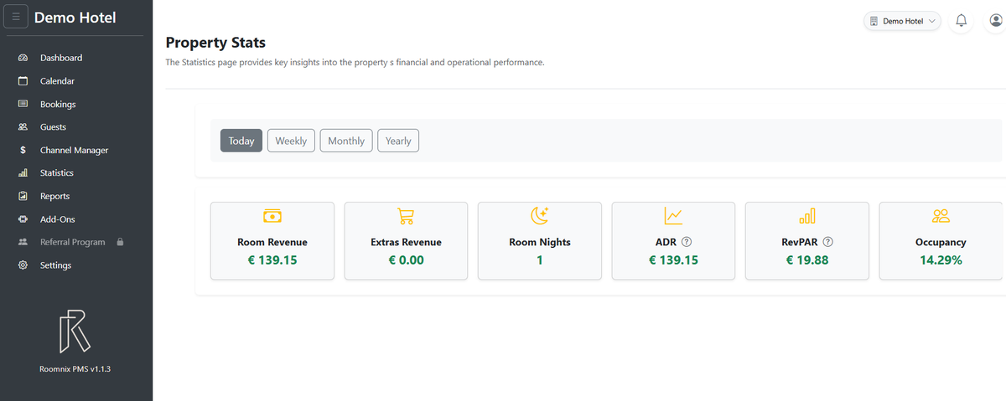This screenshot has height=401, width=1006.
Task: Click the Room Revenue label
Action: tap(272, 242)
